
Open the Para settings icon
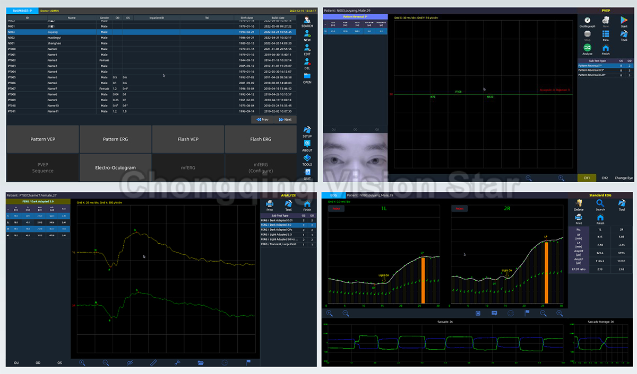coord(605,34)
